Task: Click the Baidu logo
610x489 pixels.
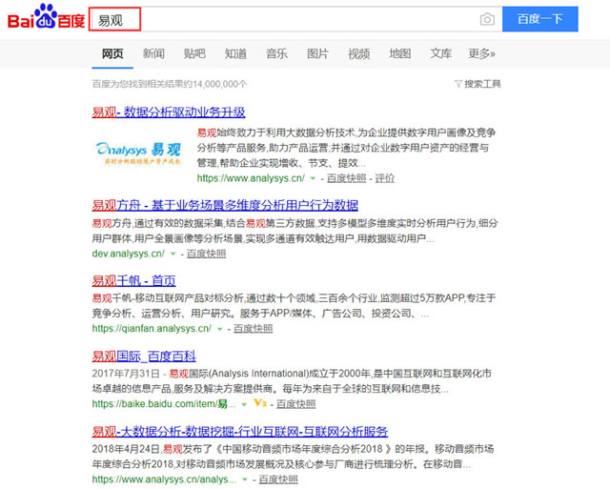Action: pyautogui.click(x=44, y=19)
